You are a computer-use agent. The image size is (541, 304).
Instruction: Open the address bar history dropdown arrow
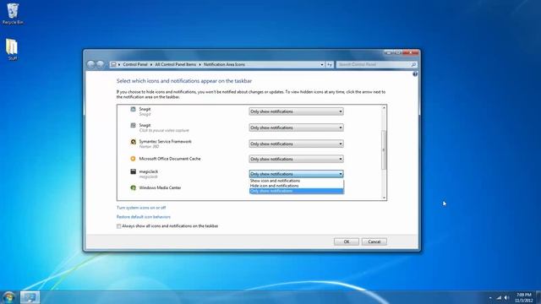[322, 64]
